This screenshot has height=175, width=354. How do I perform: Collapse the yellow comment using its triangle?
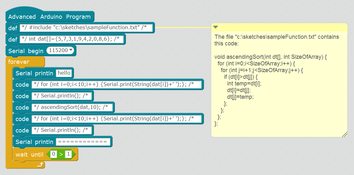pos(216,27)
